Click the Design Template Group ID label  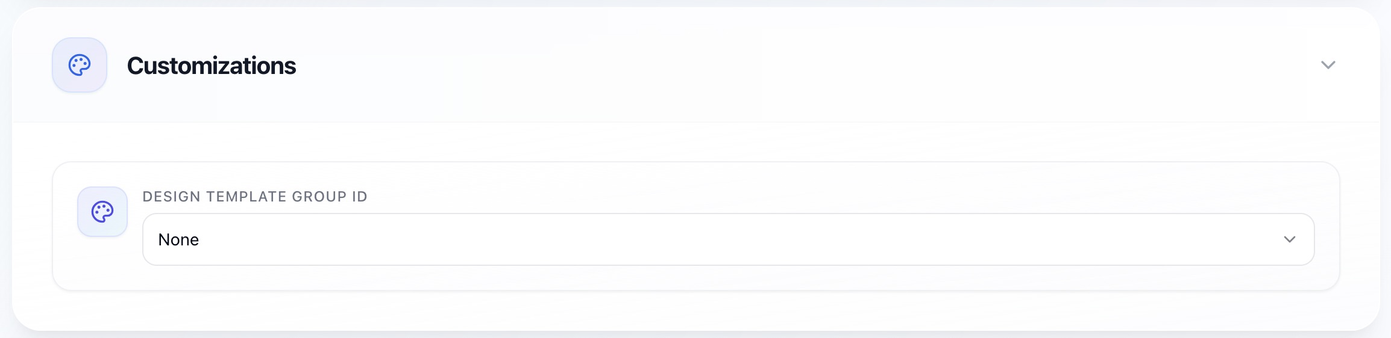[x=255, y=197]
